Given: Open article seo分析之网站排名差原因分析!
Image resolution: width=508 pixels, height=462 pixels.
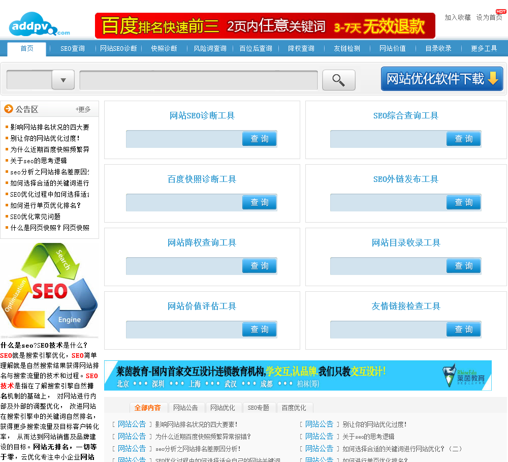Looking at the screenshot, I should [x=198, y=449].
